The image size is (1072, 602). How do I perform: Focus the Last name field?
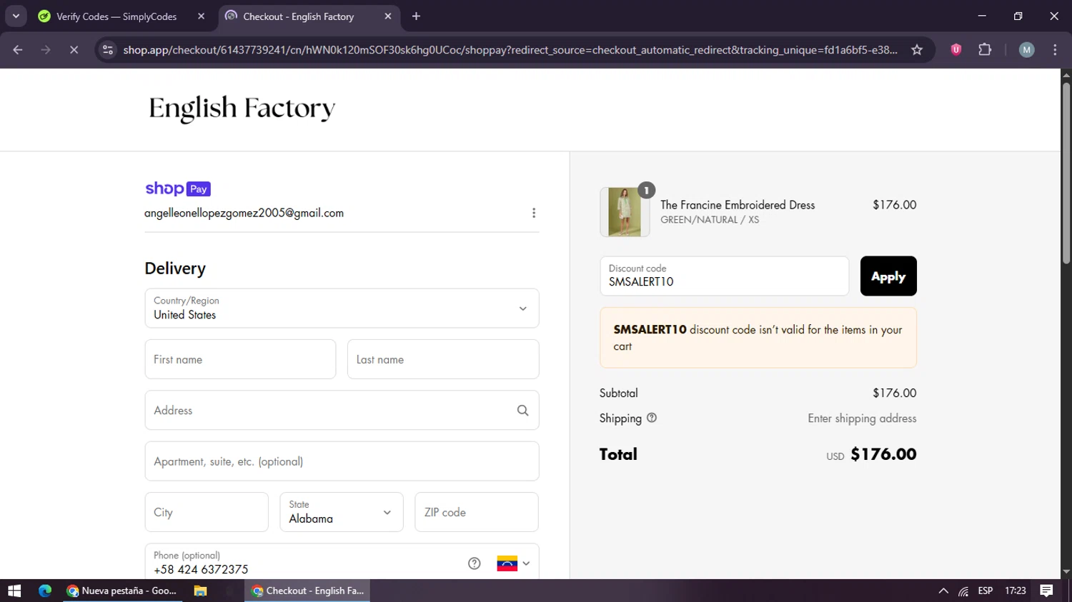click(x=443, y=359)
